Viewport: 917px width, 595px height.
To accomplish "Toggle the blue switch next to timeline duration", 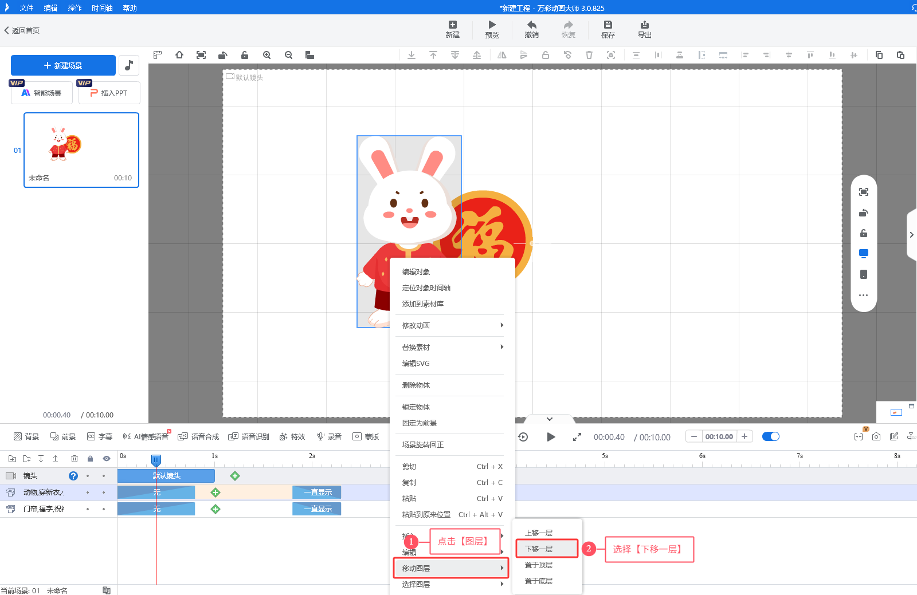I will 770,436.
